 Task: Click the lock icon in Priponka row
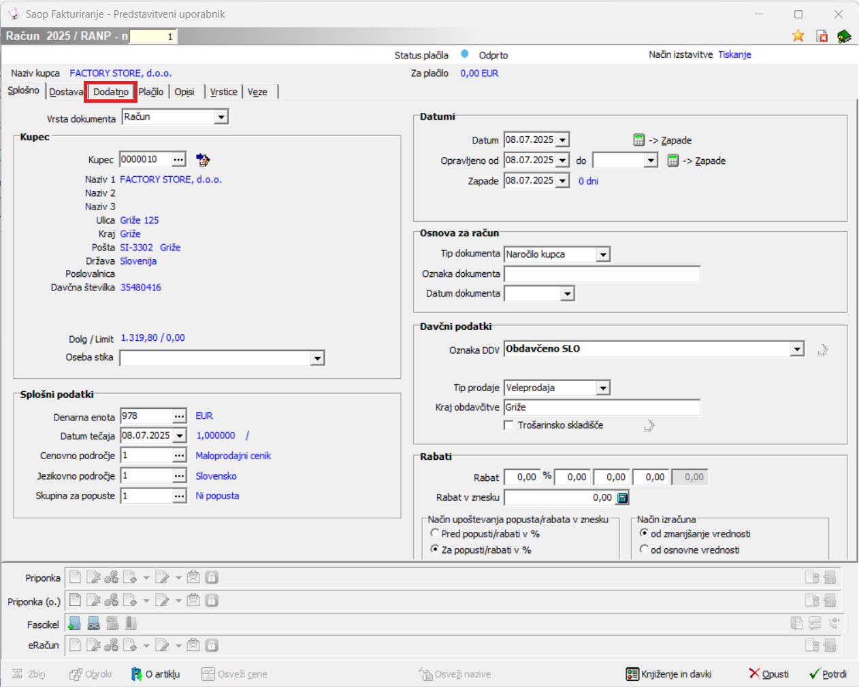[212, 577]
